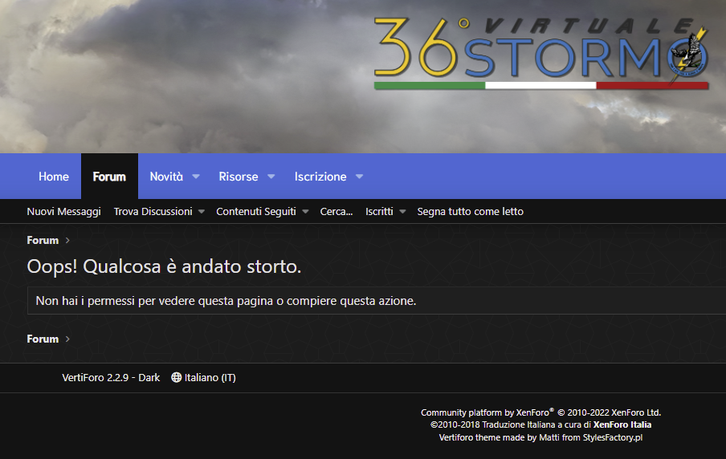This screenshot has height=459, width=726.
Task: Expand the Novità dropdown arrow
Action: pyautogui.click(x=196, y=177)
